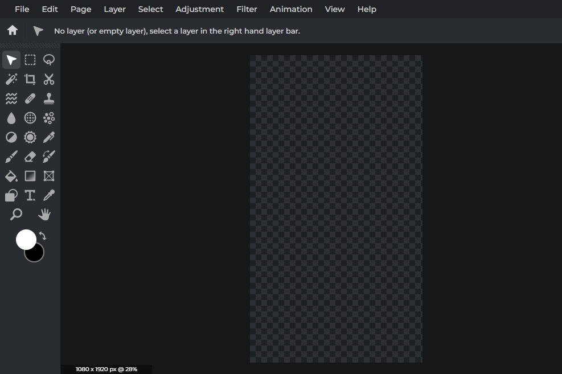The height and width of the screenshot is (374, 562).
Task: Activate the Crop tool
Action: point(30,79)
